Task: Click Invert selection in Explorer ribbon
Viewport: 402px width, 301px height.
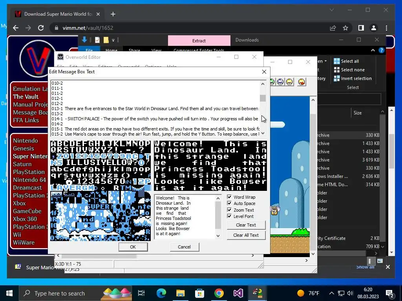Action: [353, 78]
